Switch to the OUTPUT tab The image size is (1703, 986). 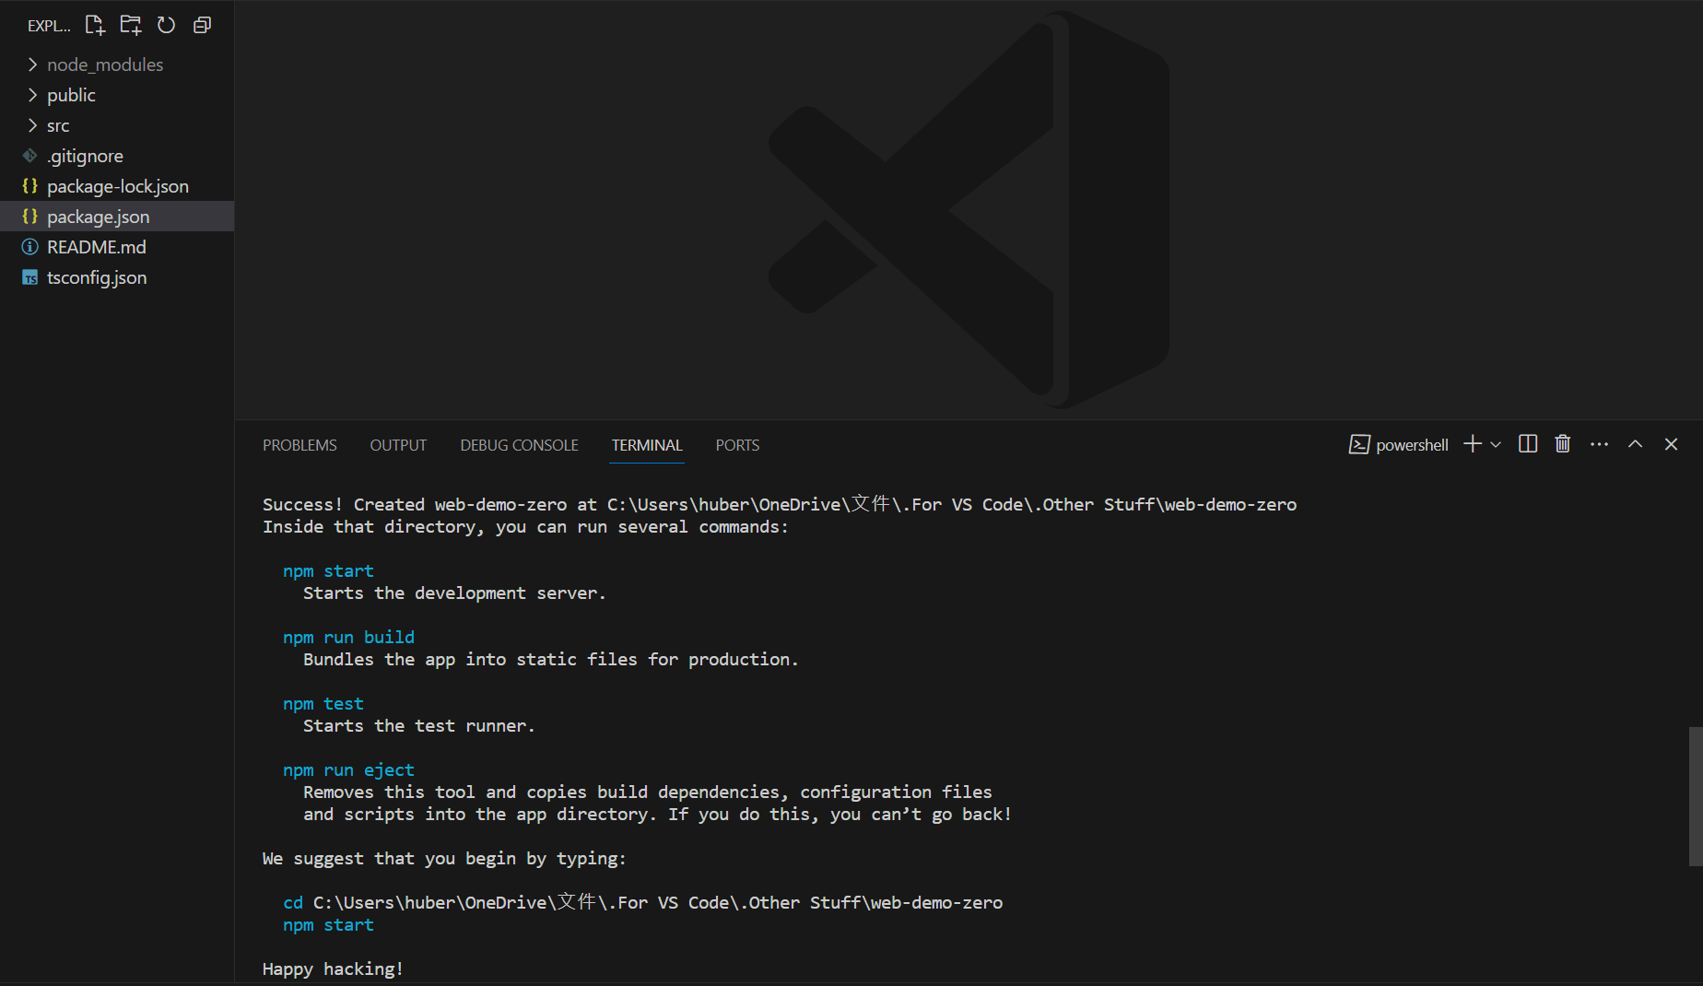398,445
